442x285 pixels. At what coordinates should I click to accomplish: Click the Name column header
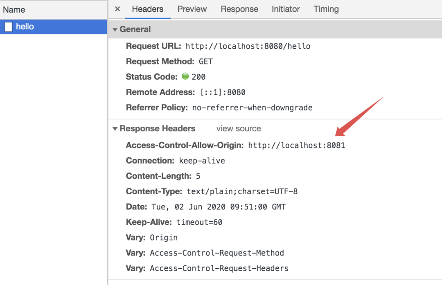point(14,9)
